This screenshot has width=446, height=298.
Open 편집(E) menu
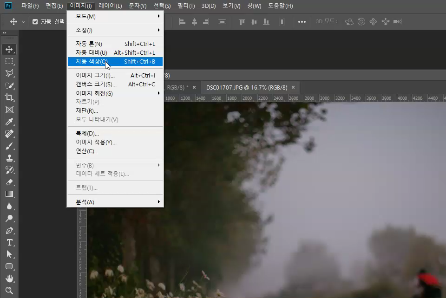click(x=54, y=6)
